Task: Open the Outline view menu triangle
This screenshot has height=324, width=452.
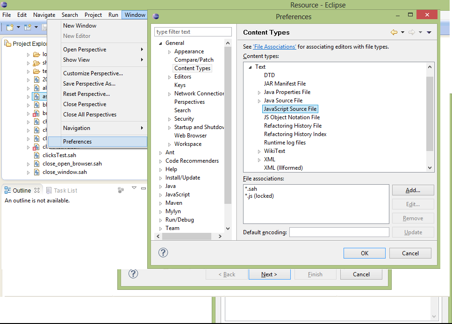Action: click(x=134, y=188)
